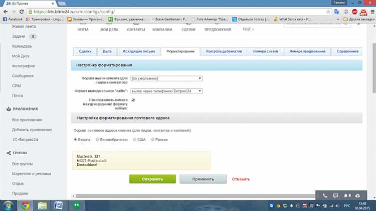Image resolution: width=376 pixels, height=211 pixels.
Task: Open the chat messages icon in bottom panel
Action: pyautogui.click(x=335, y=195)
